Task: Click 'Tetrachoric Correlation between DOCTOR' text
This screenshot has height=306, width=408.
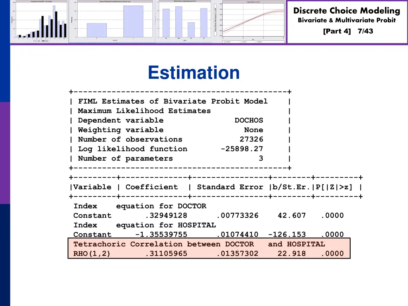Action: (x=163, y=244)
